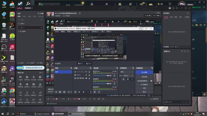Open 心愿礼物 gift box tool
Image resolution: width=207 pixels, height=116 pixels.
point(34,85)
